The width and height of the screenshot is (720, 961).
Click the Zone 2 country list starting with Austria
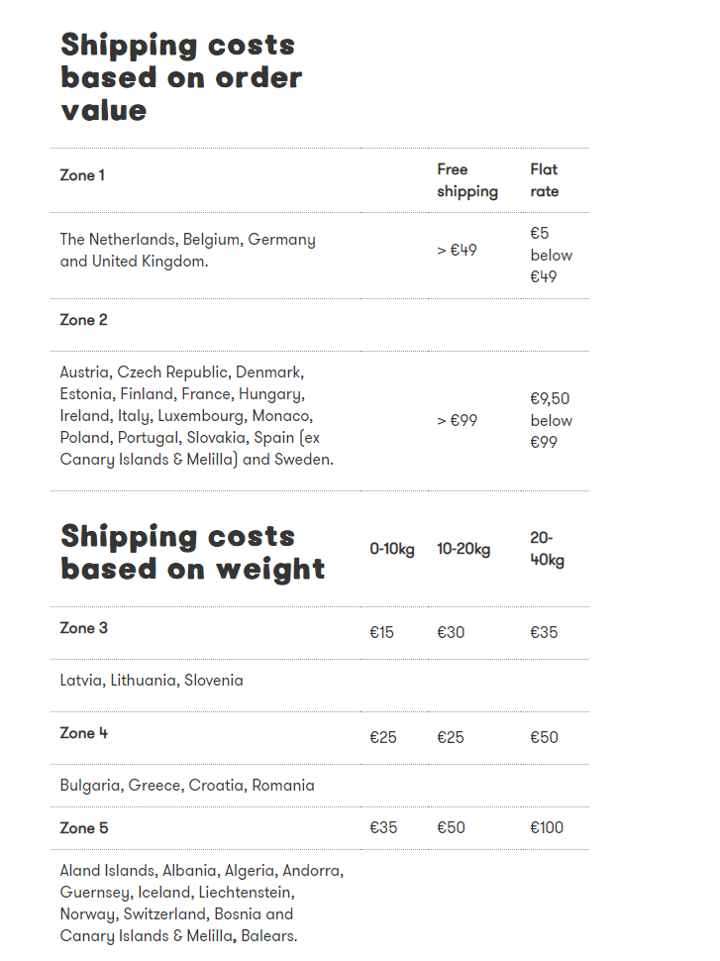[x=197, y=416]
